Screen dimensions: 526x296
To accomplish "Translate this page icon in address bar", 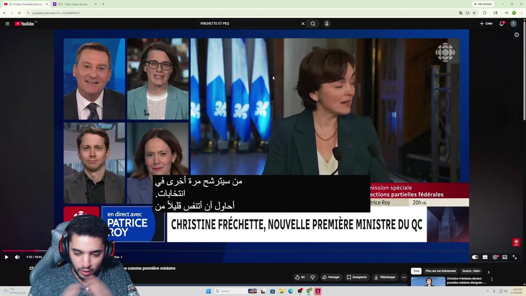I will [461, 13].
